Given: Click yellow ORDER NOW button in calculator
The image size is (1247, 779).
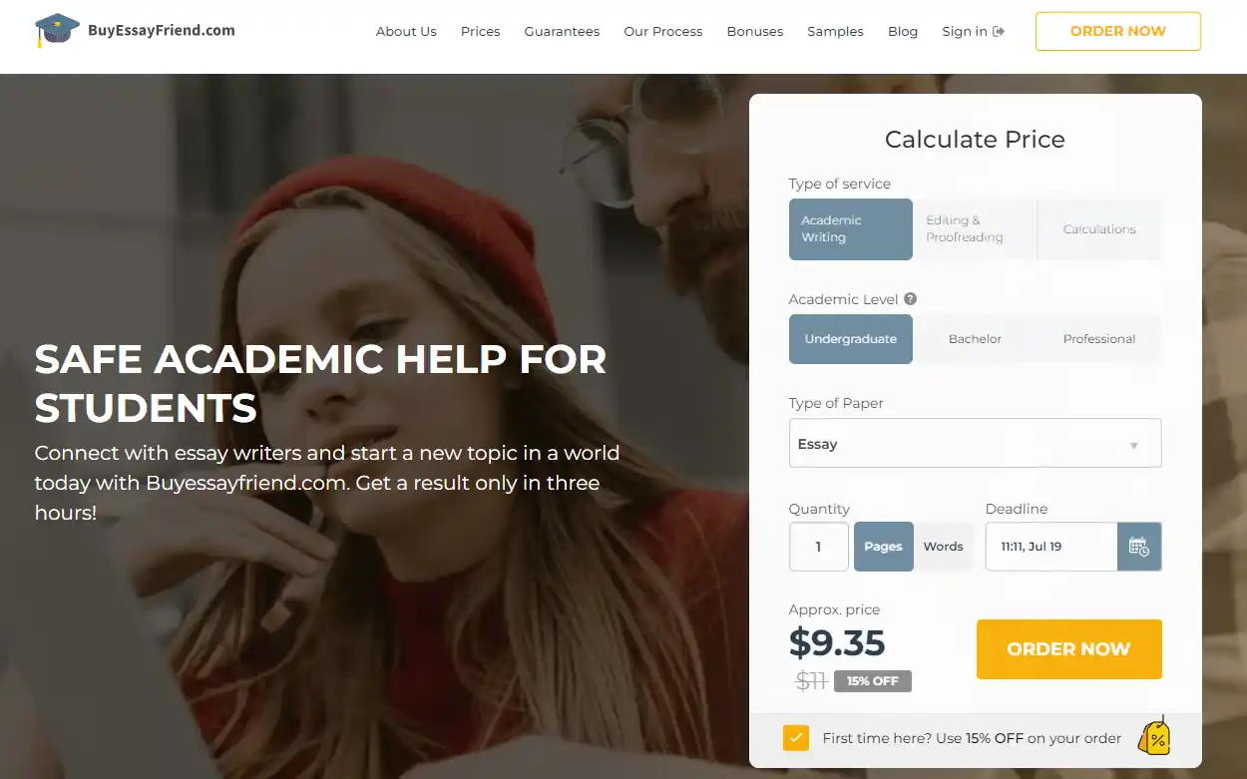Looking at the screenshot, I should (x=1069, y=649).
